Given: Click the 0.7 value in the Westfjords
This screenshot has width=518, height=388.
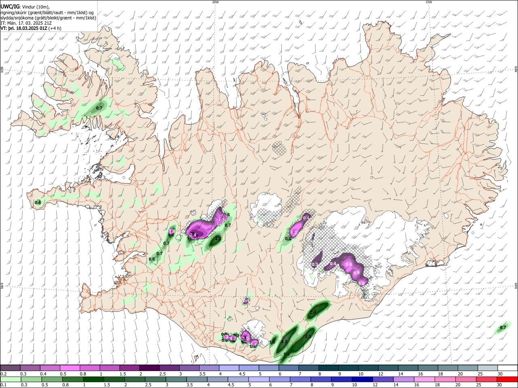Looking at the screenshot, I should coord(99,108).
